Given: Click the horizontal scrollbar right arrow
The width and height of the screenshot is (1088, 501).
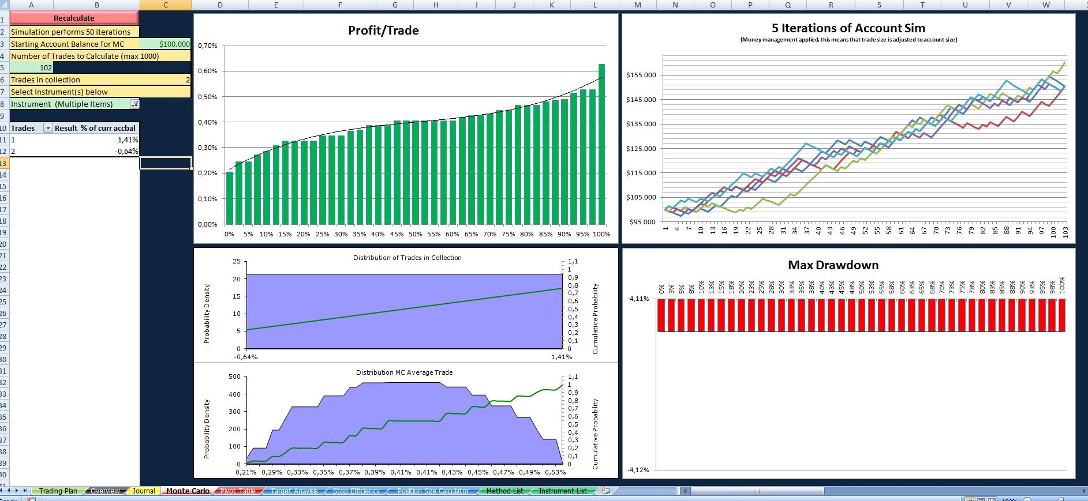Looking at the screenshot, I should click(1083, 491).
